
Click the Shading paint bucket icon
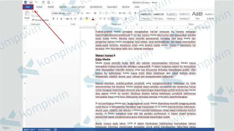126,19
